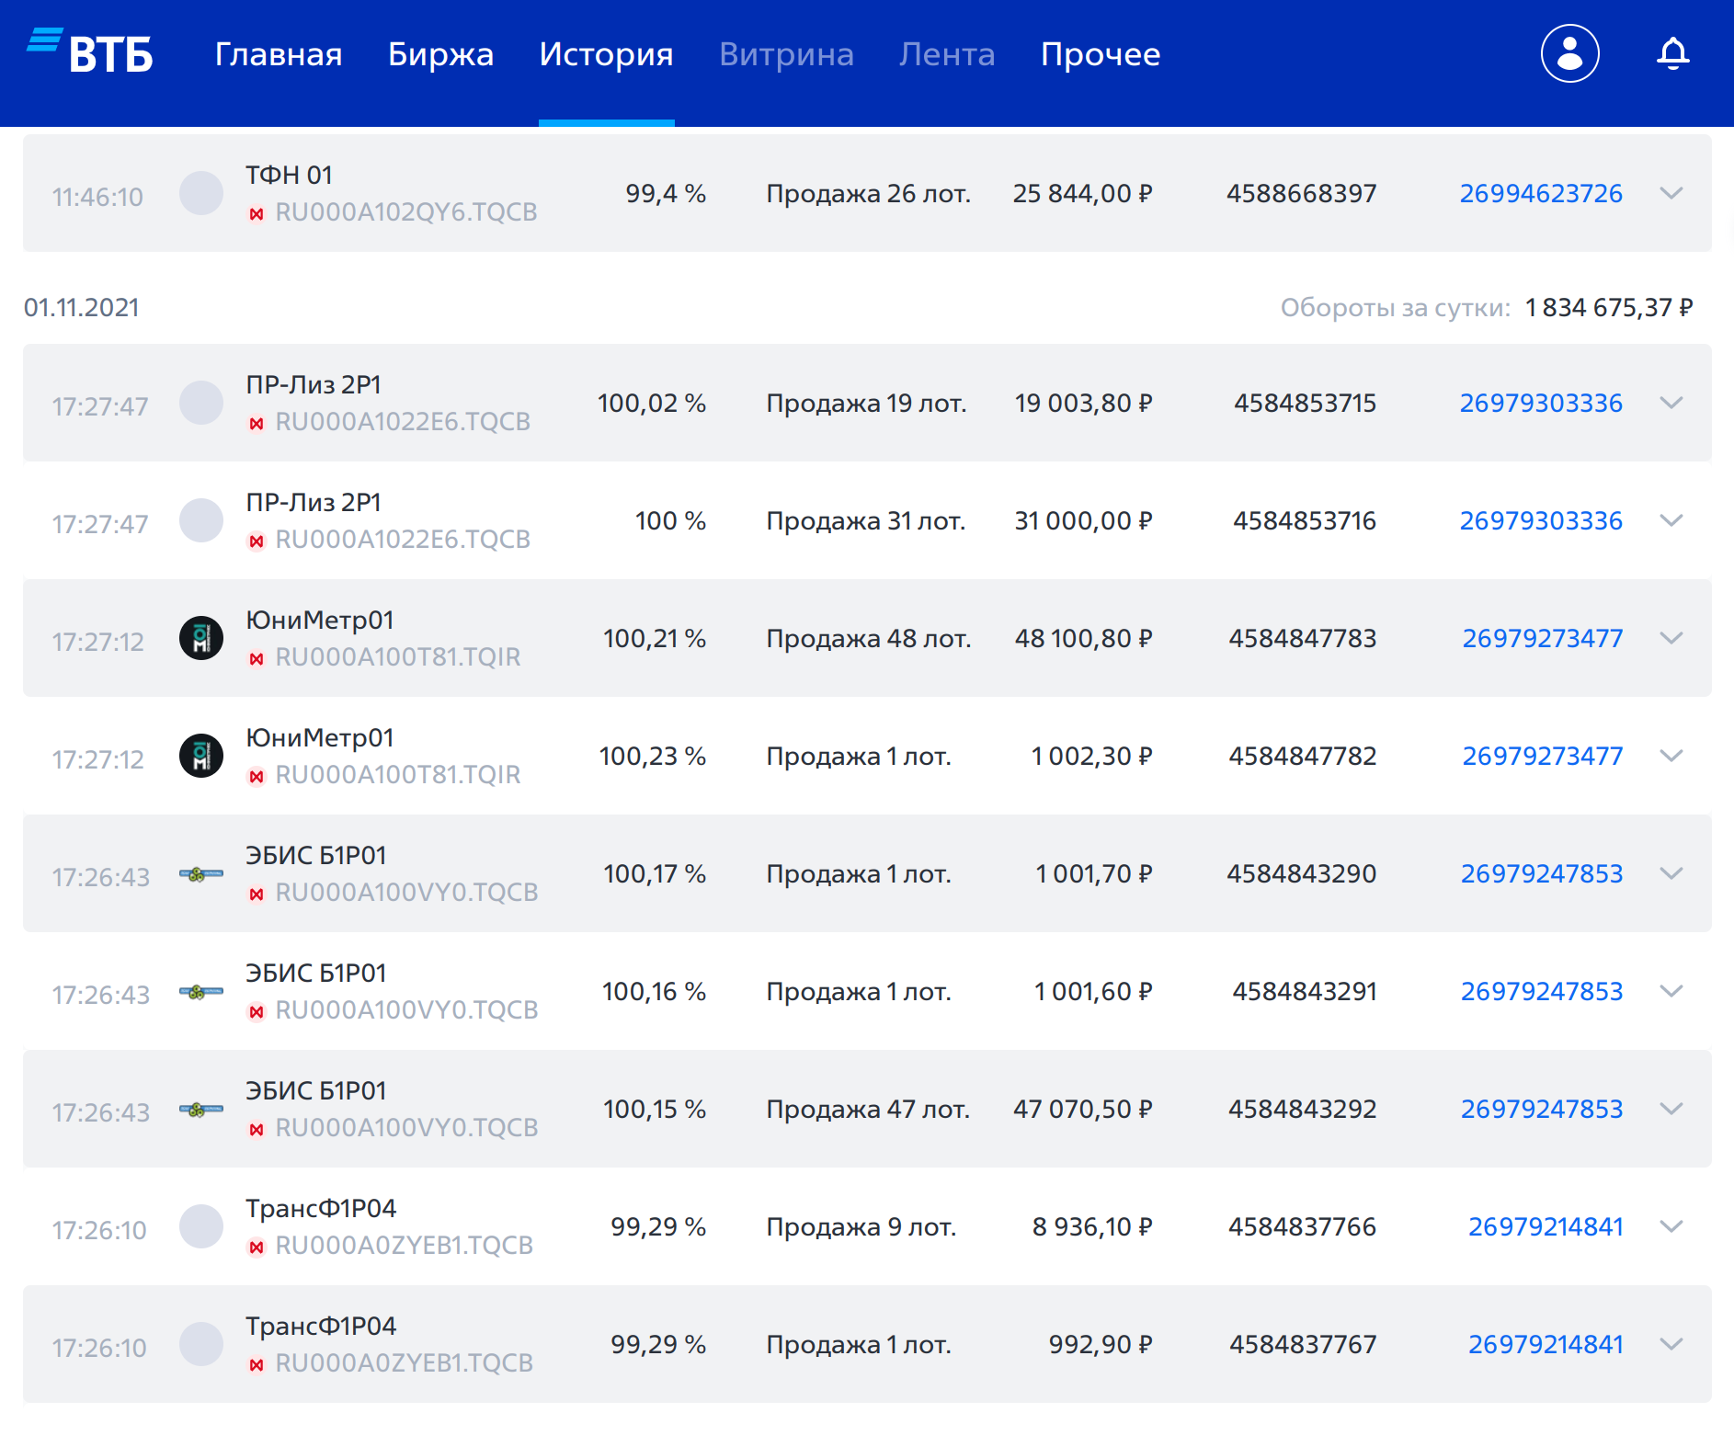Expand ЭБИС Б1Р01 trade 4584843291
This screenshot has height=1447, width=1734.
pyautogui.click(x=1671, y=991)
